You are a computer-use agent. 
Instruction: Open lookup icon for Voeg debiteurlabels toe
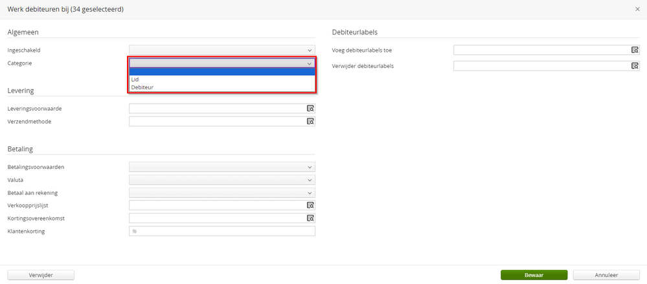tap(635, 50)
